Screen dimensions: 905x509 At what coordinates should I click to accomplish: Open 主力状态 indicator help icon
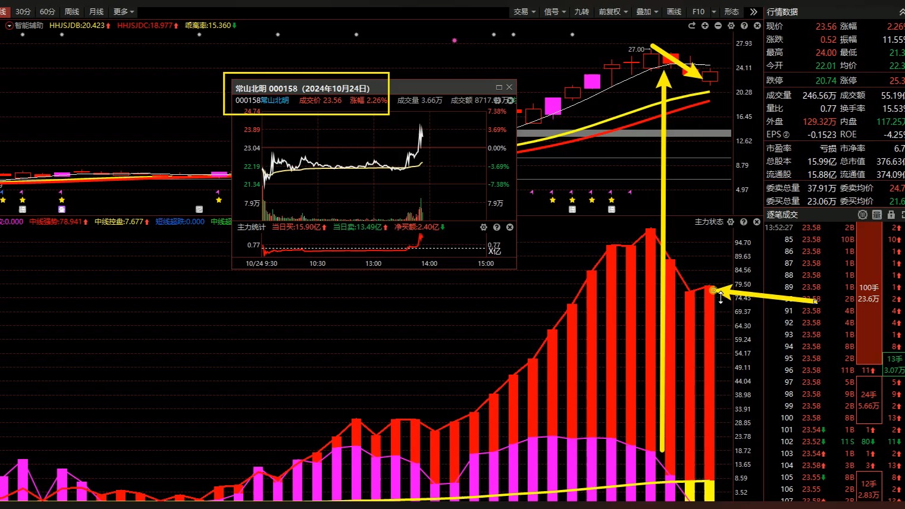point(744,222)
